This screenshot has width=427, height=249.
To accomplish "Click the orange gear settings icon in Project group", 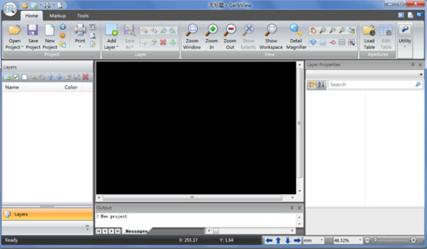I will click(x=63, y=36).
